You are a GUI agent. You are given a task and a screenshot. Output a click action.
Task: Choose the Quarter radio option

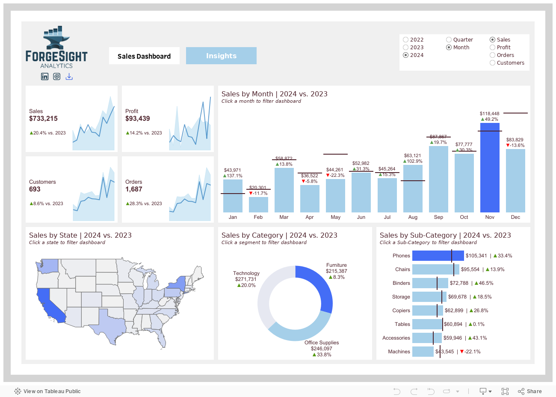449,40
